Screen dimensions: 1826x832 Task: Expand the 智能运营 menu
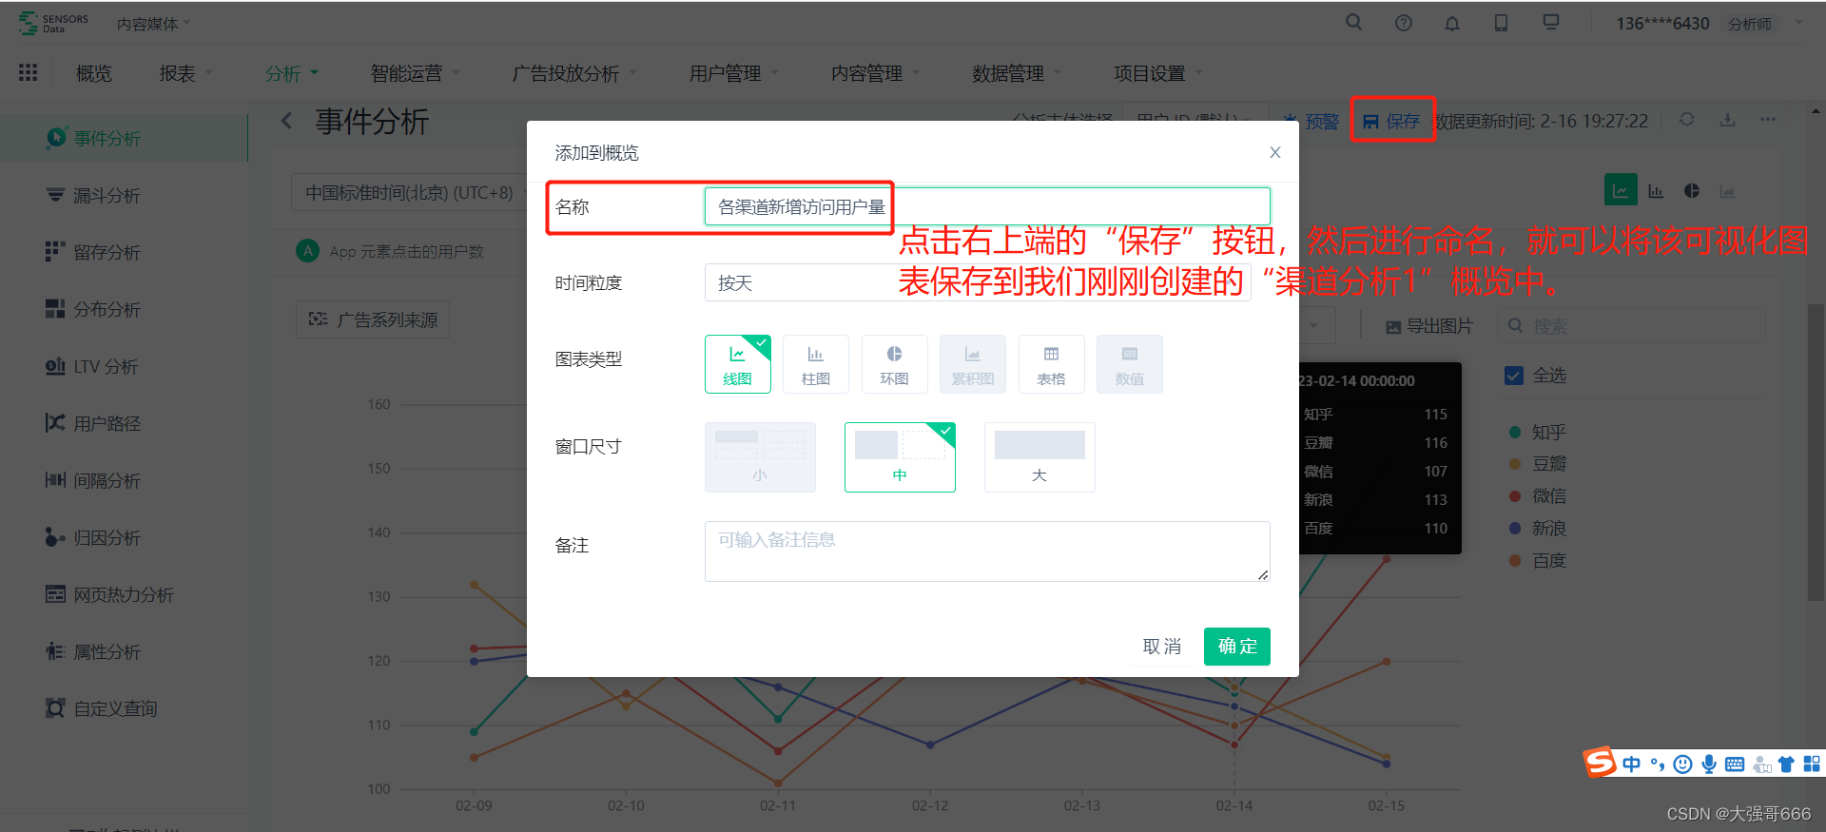pos(415,73)
